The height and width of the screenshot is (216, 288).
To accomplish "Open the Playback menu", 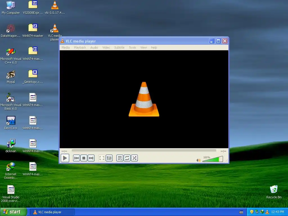I will coord(80,47).
